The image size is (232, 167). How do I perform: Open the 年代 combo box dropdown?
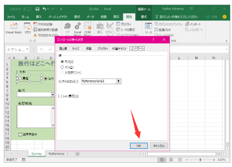tap(53, 94)
